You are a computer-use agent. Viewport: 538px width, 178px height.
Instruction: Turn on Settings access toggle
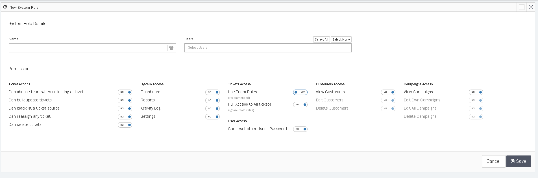coord(212,117)
